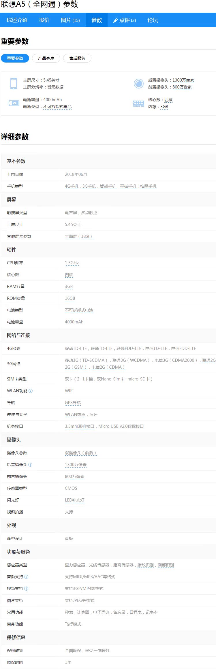Click the 电信2G (CDMA) link
Screen dimensions: 216x669
pyautogui.click(x=108, y=367)
